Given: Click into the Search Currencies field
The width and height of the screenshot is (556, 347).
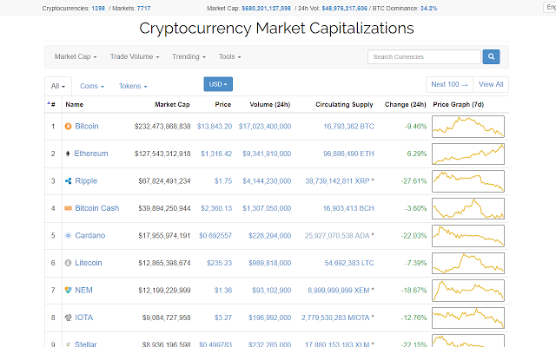Looking at the screenshot, I should point(424,56).
